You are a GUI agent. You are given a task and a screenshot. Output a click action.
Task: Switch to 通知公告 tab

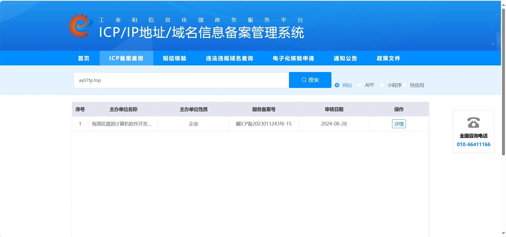345,58
